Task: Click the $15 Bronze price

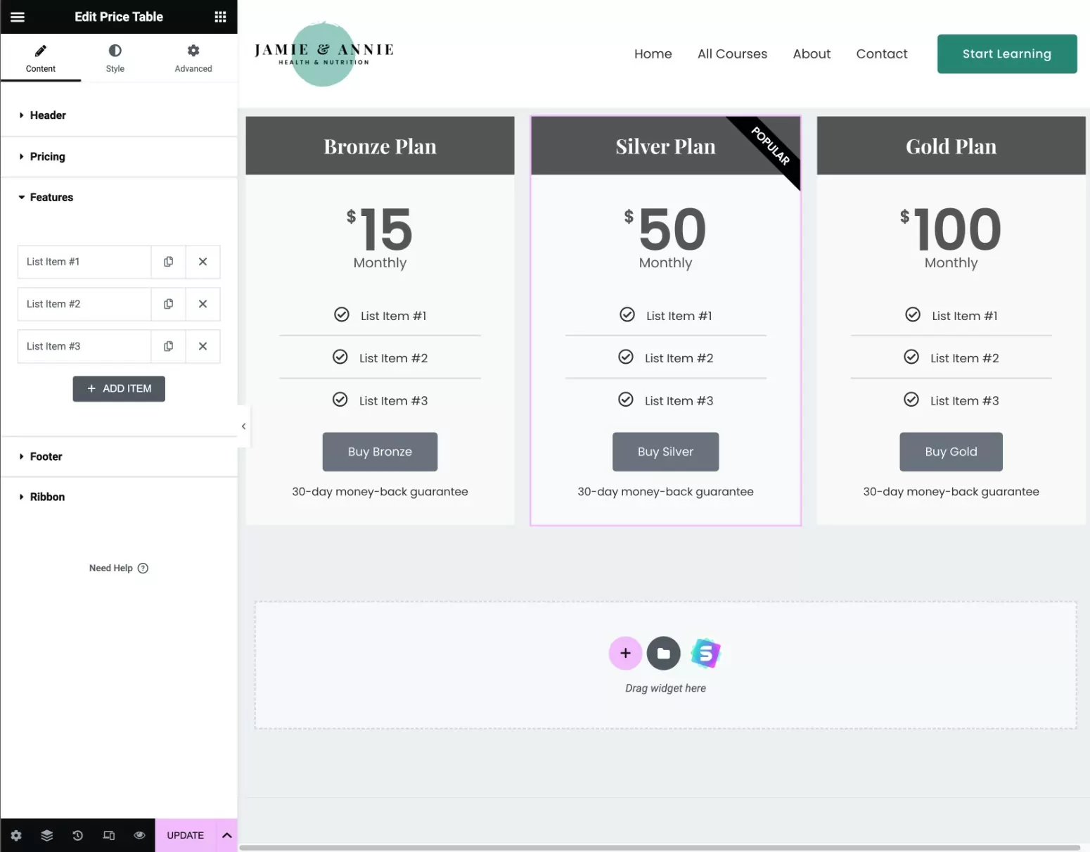Action: pyautogui.click(x=380, y=229)
